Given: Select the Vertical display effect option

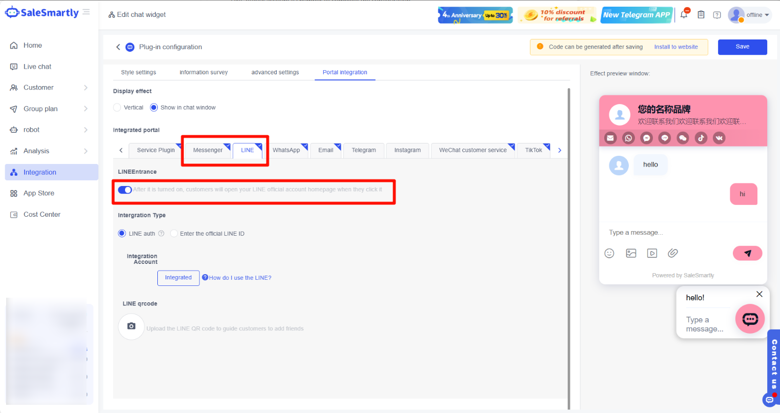Looking at the screenshot, I should click(x=117, y=108).
